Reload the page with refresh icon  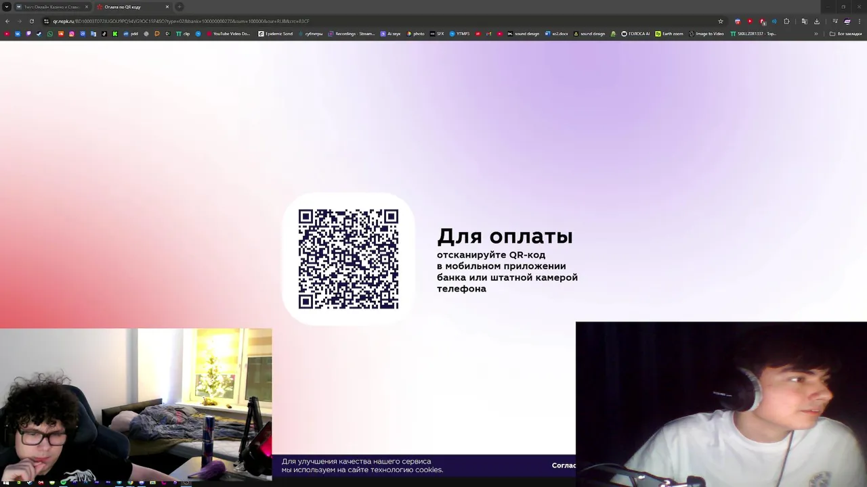coord(31,21)
